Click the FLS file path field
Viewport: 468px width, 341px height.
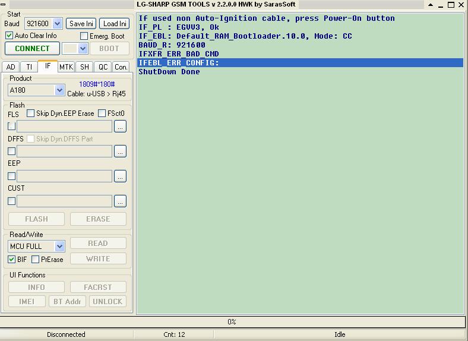tap(65, 127)
